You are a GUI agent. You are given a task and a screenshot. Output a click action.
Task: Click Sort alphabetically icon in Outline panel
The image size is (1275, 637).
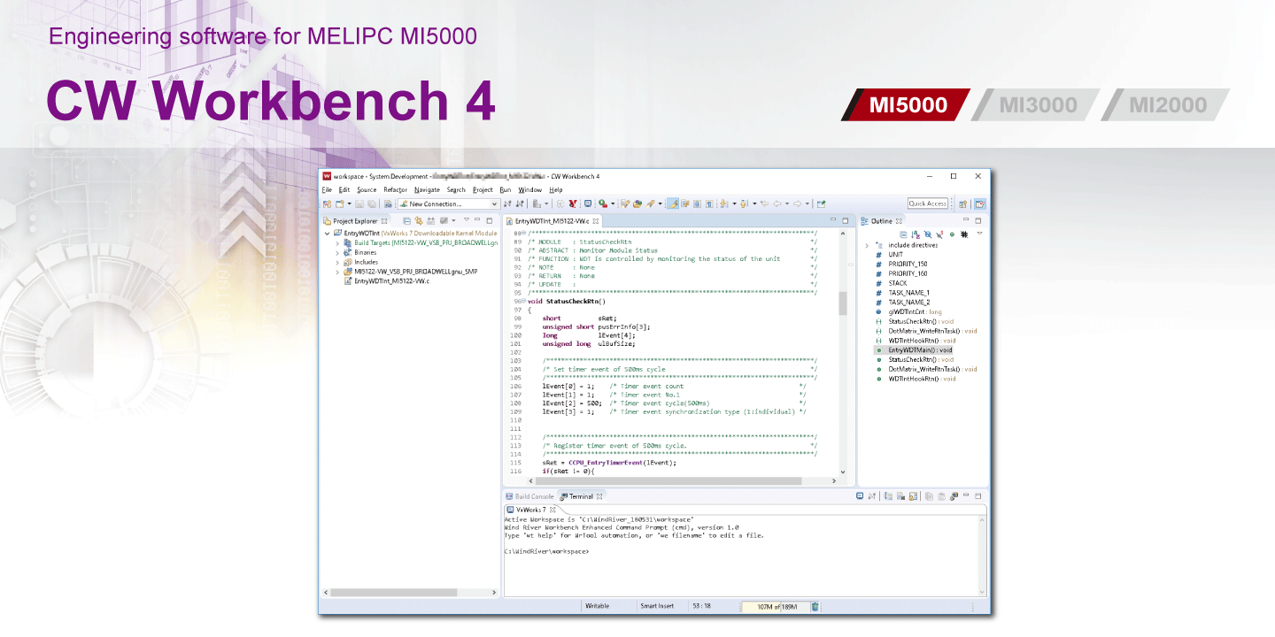(x=916, y=234)
